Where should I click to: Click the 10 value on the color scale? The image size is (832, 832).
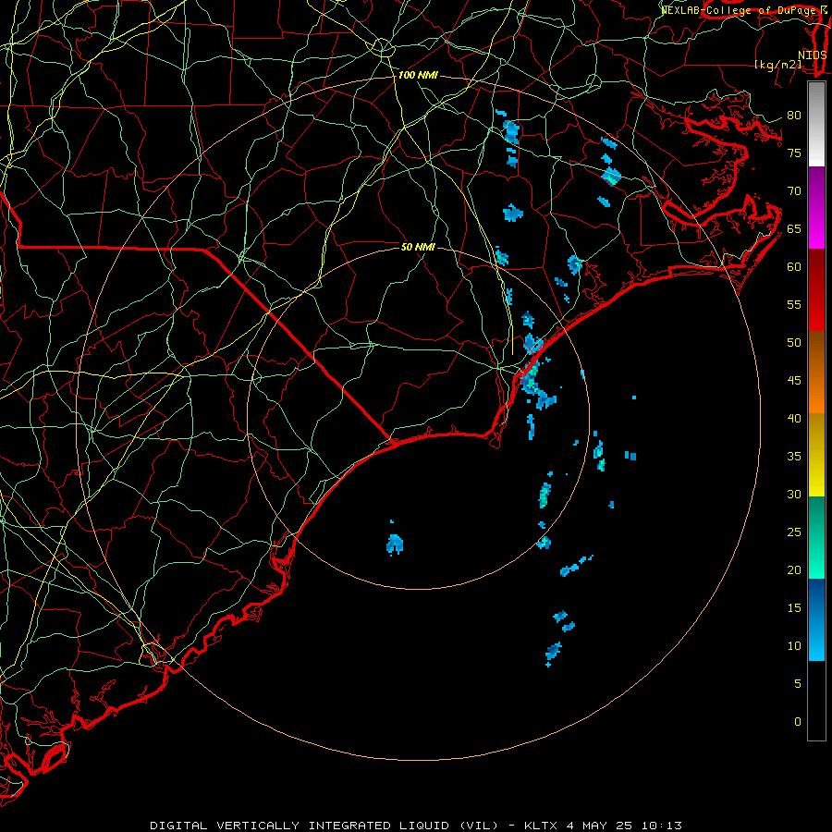794,646
